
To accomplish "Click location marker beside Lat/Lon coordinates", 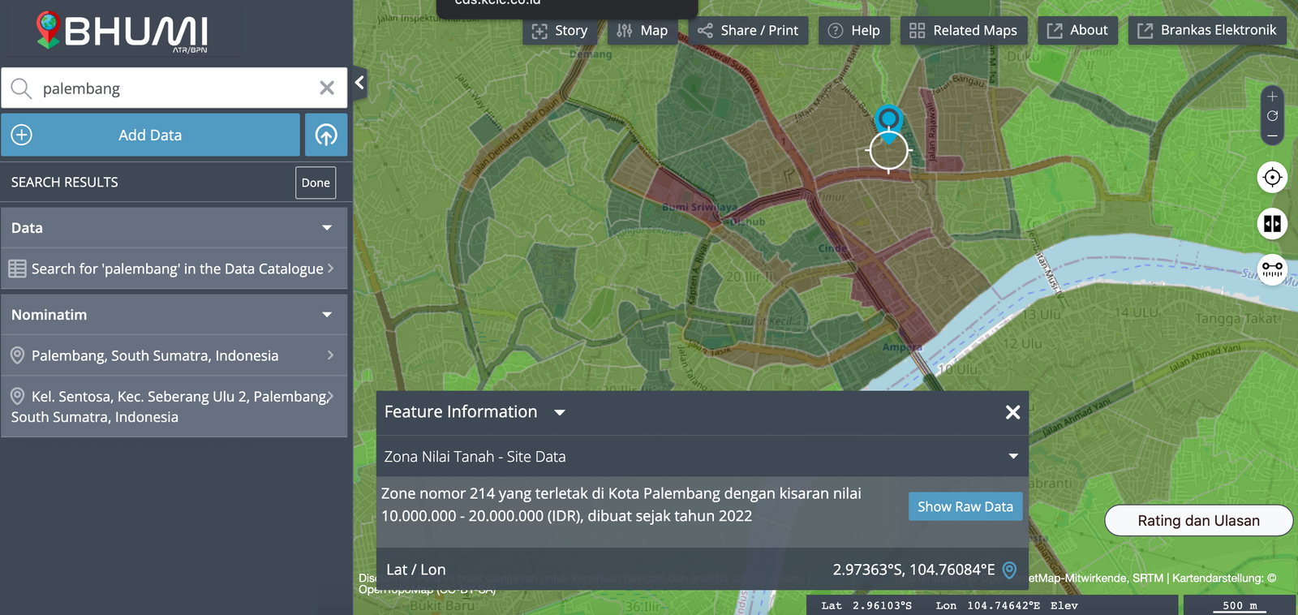I will click(x=1009, y=570).
